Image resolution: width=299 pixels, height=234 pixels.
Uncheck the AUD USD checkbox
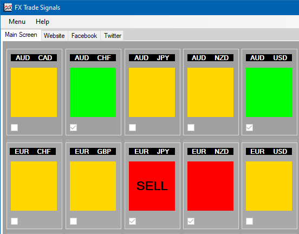tap(249, 127)
